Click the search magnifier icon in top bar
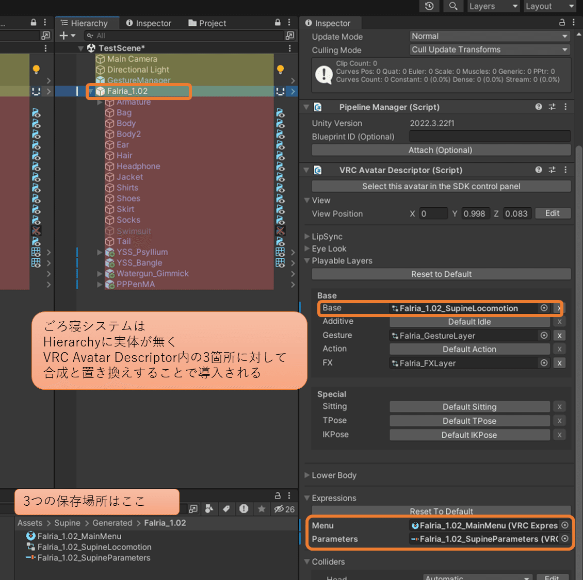Screen dimensions: 583x580 pyautogui.click(x=453, y=6)
